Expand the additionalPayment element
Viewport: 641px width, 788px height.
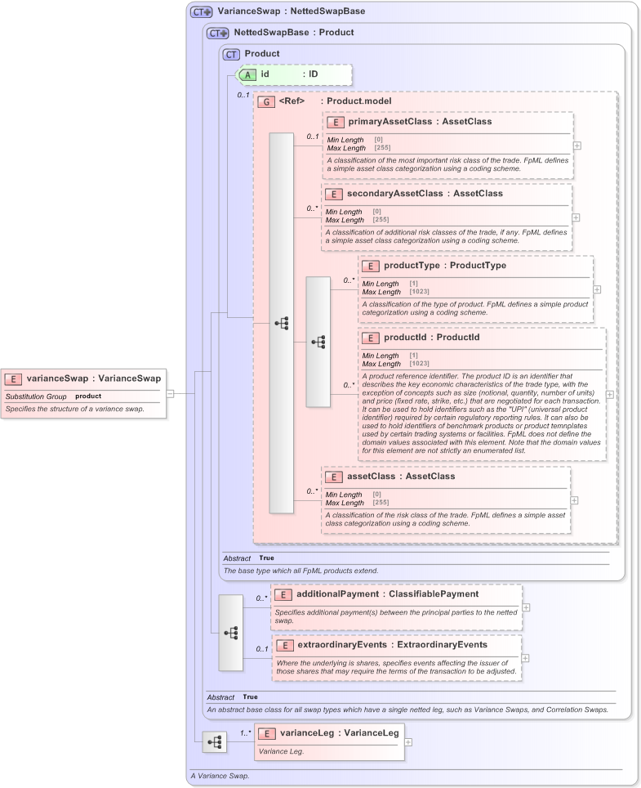coord(526,607)
